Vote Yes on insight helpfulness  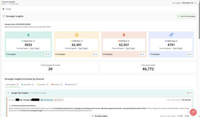point(181,116)
